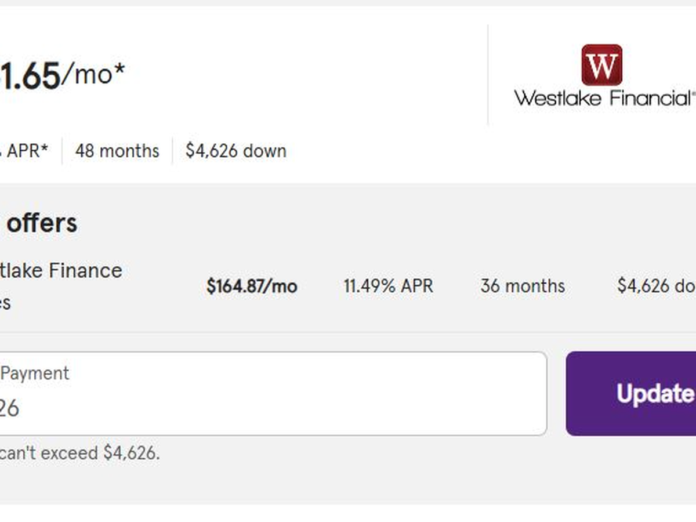696x522 pixels.
Task: Click the Westlake Financial wordmark text
Action: tap(602, 98)
